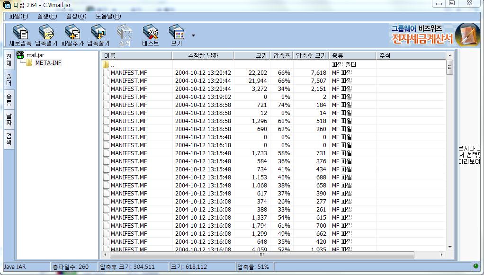This screenshot has width=484, height=275.
Task: Open the 실행(E) menu
Action: coord(47,16)
